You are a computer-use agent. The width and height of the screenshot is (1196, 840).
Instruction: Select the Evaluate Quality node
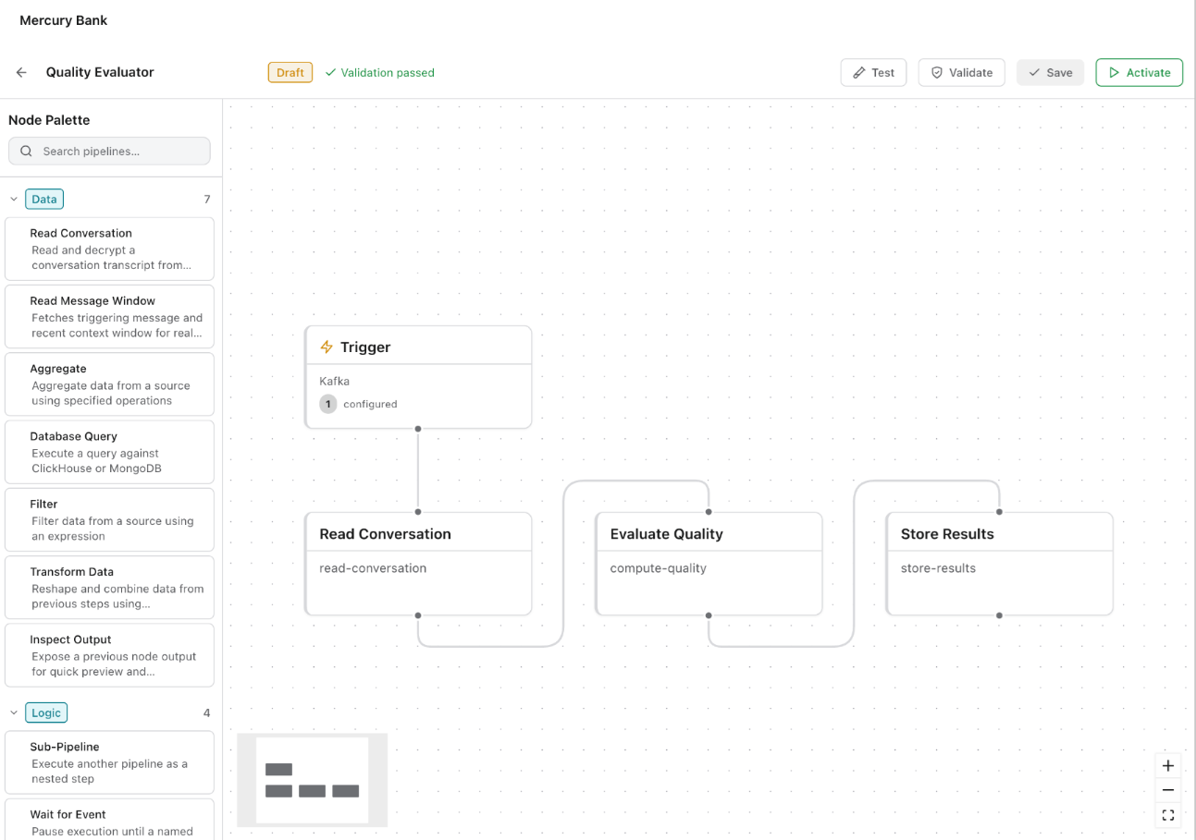click(x=709, y=564)
